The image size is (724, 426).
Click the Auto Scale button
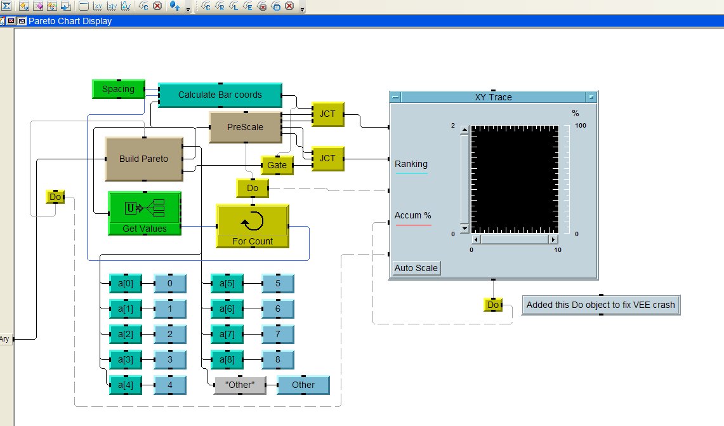click(416, 268)
